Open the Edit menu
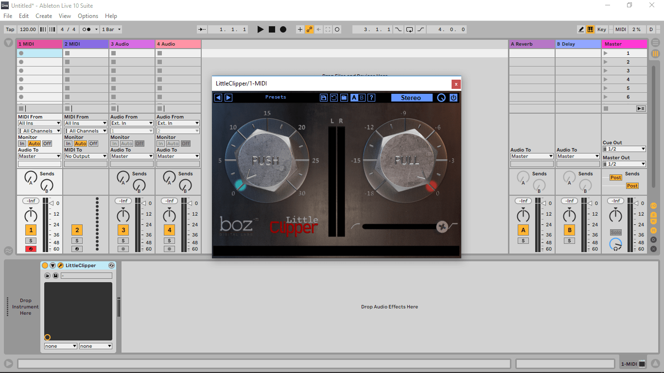Viewport: 664px width, 373px height. (x=24, y=16)
